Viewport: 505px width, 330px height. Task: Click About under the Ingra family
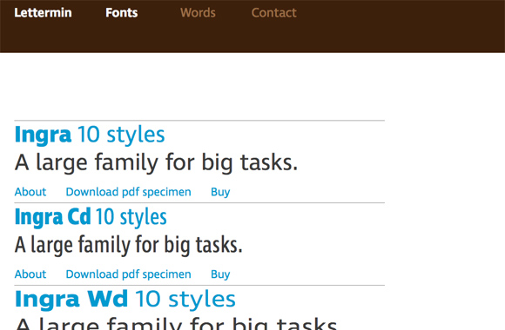(x=30, y=192)
